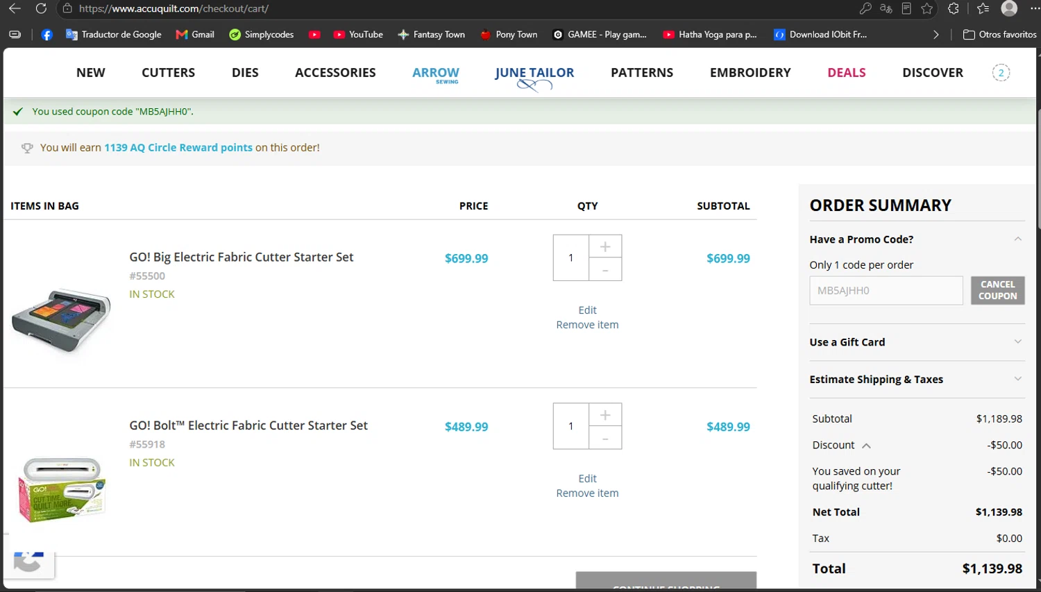Open the CUTTERS menu
1041x592 pixels.
[x=169, y=72]
